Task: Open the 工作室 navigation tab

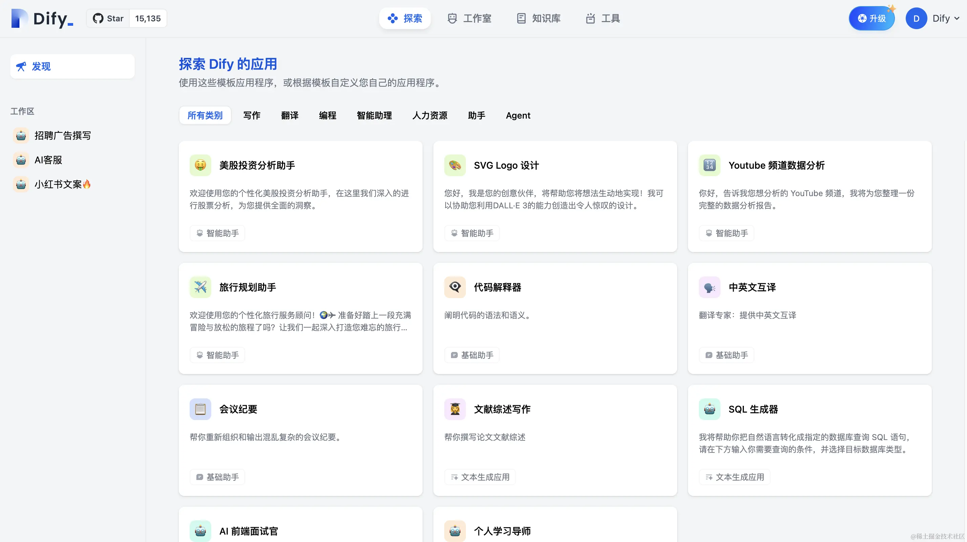Action: coord(469,18)
